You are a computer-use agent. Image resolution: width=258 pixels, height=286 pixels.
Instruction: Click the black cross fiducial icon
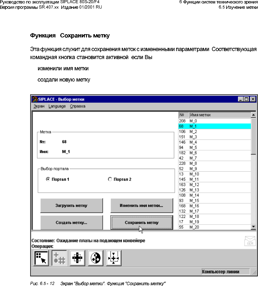77,258
